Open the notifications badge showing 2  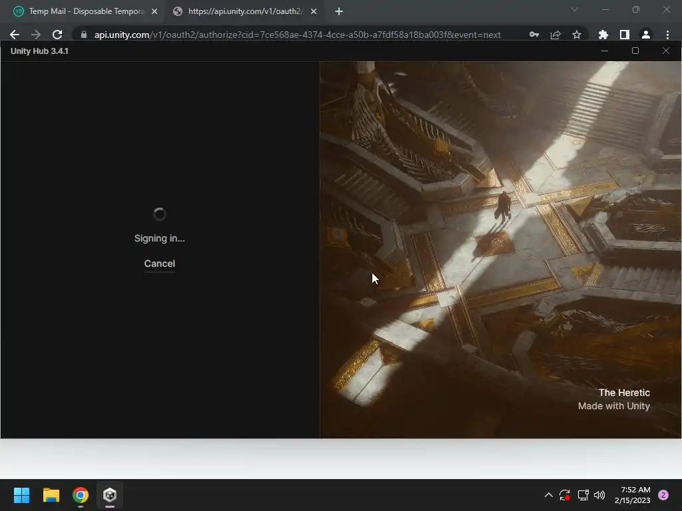coord(663,495)
